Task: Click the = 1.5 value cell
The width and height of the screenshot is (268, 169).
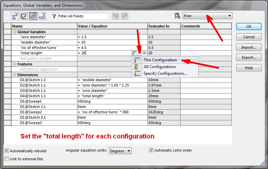Action: click(112, 37)
